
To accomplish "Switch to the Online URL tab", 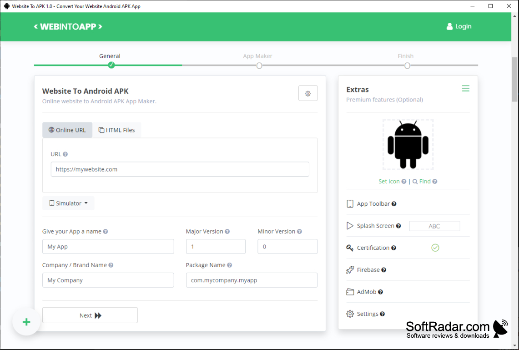I will pyautogui.click(x=67, y=130).
